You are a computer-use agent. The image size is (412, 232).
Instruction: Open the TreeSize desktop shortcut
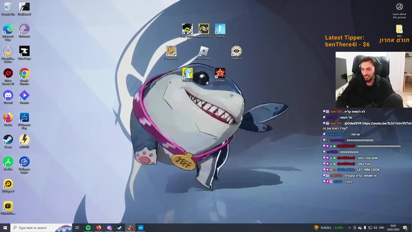8,164
